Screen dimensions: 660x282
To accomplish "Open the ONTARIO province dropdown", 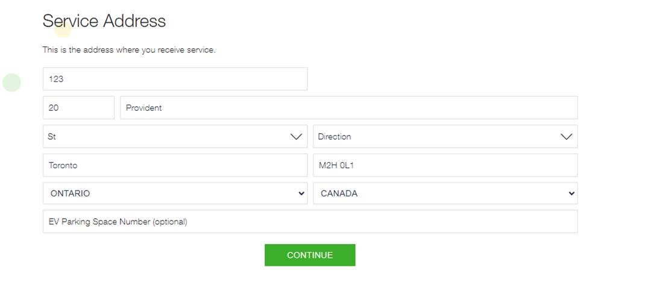I will 175,193.
